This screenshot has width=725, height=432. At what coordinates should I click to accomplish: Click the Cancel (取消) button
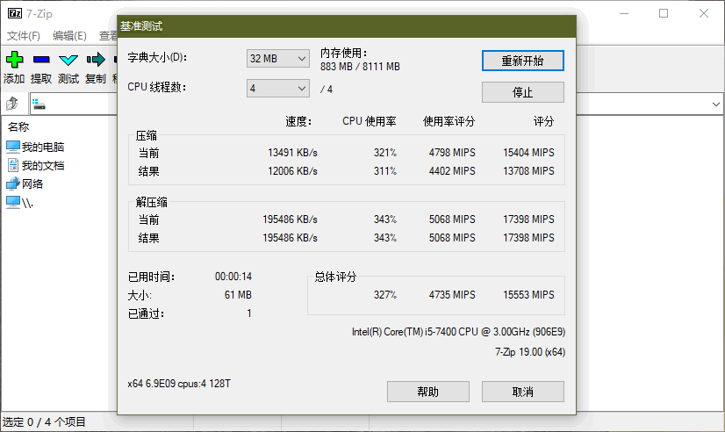point(522,392)
